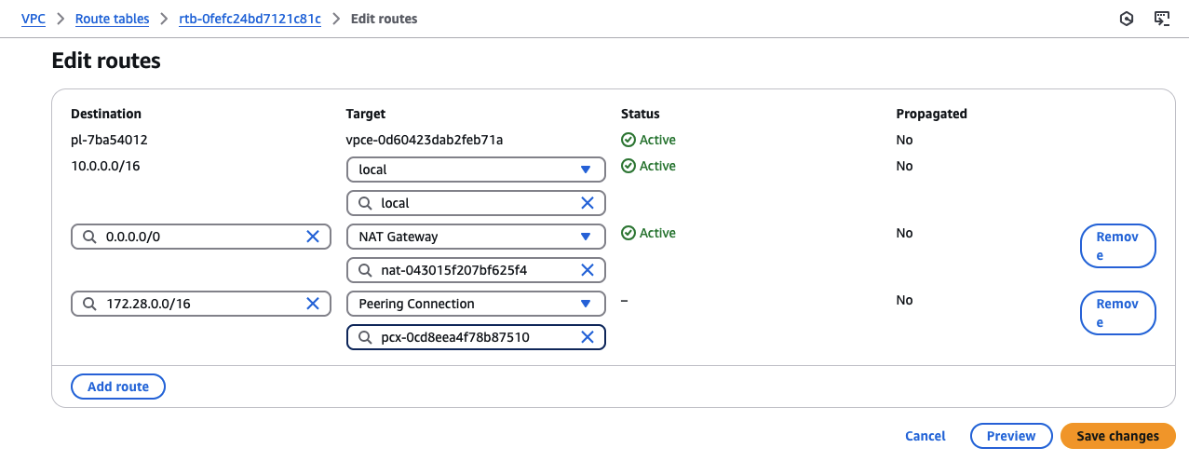Open the NAT Gateway target dropdown
The height and width of the screenshot is (475, 1189).
[x=586, y=237]
